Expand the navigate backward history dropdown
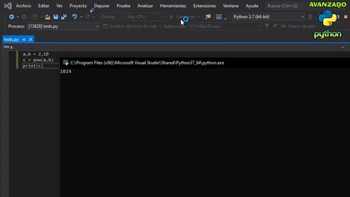 pyautogui.click(x=18, y=17)
